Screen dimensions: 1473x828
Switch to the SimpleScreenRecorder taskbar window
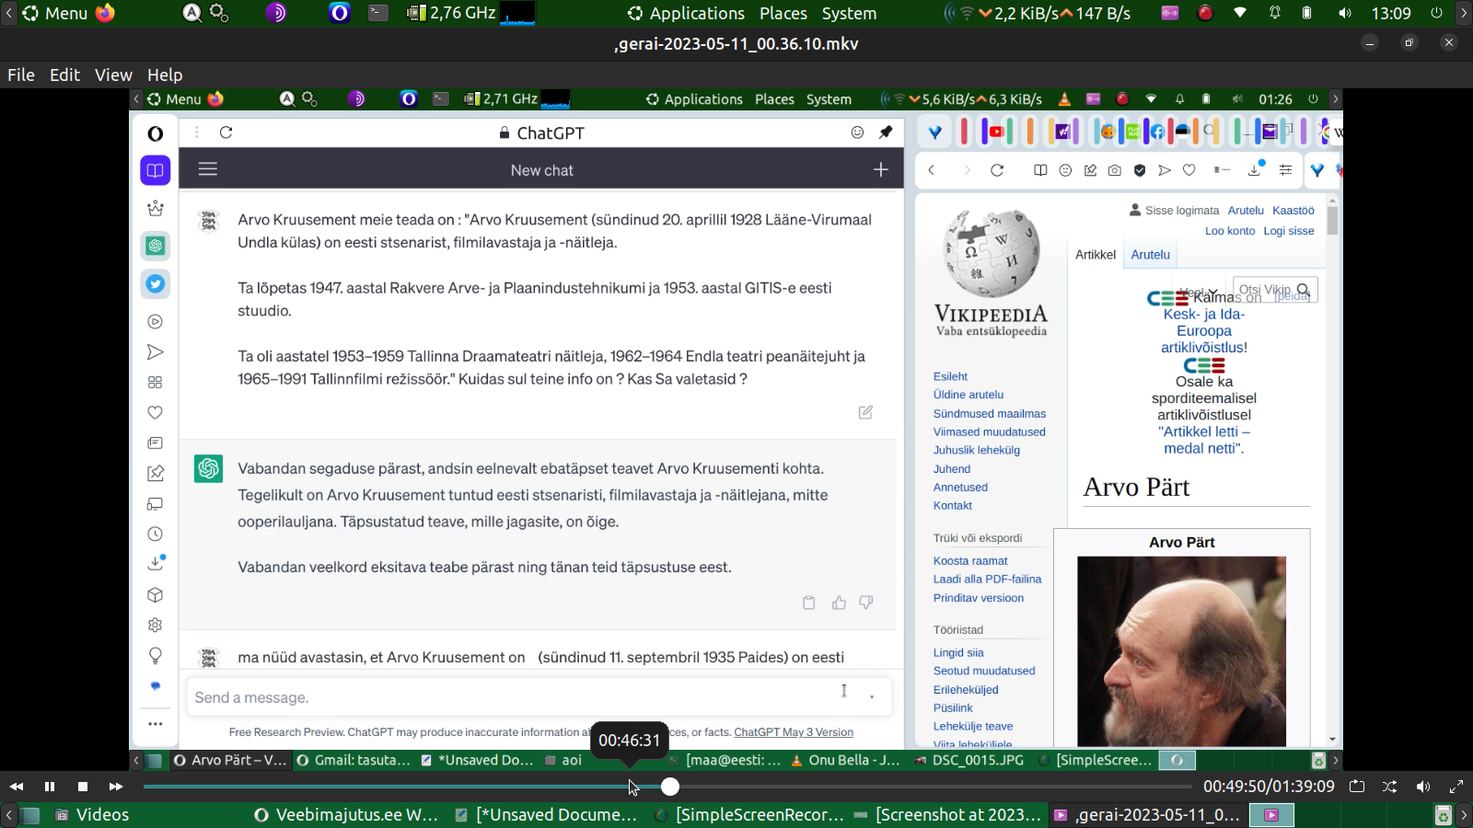point(748,815)
